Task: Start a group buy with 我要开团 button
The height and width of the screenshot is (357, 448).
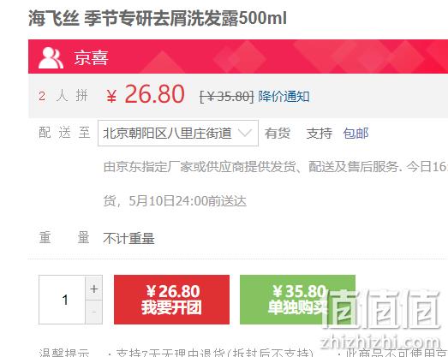Action: pos(171,300)
